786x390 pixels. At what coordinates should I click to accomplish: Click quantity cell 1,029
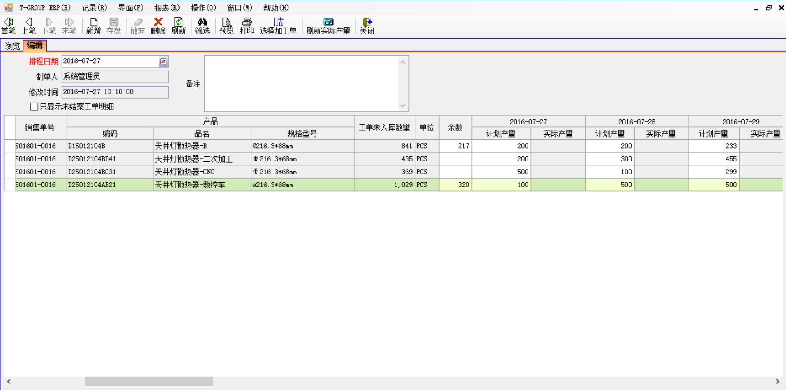pyautogui.click(x=385, y=185)
